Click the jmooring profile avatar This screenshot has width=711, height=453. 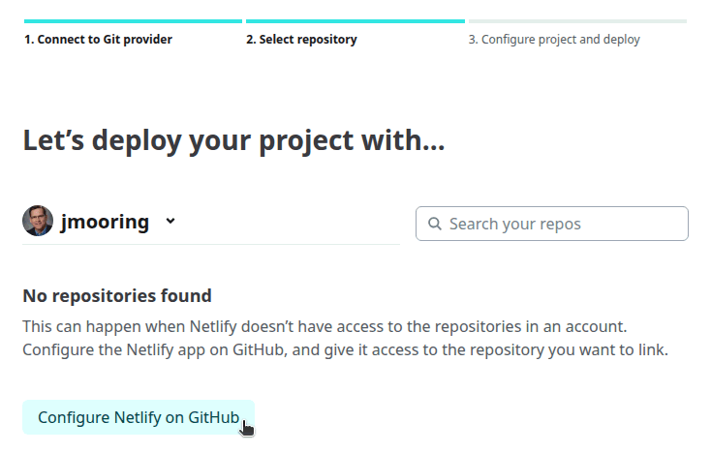[x=38, y=222]
